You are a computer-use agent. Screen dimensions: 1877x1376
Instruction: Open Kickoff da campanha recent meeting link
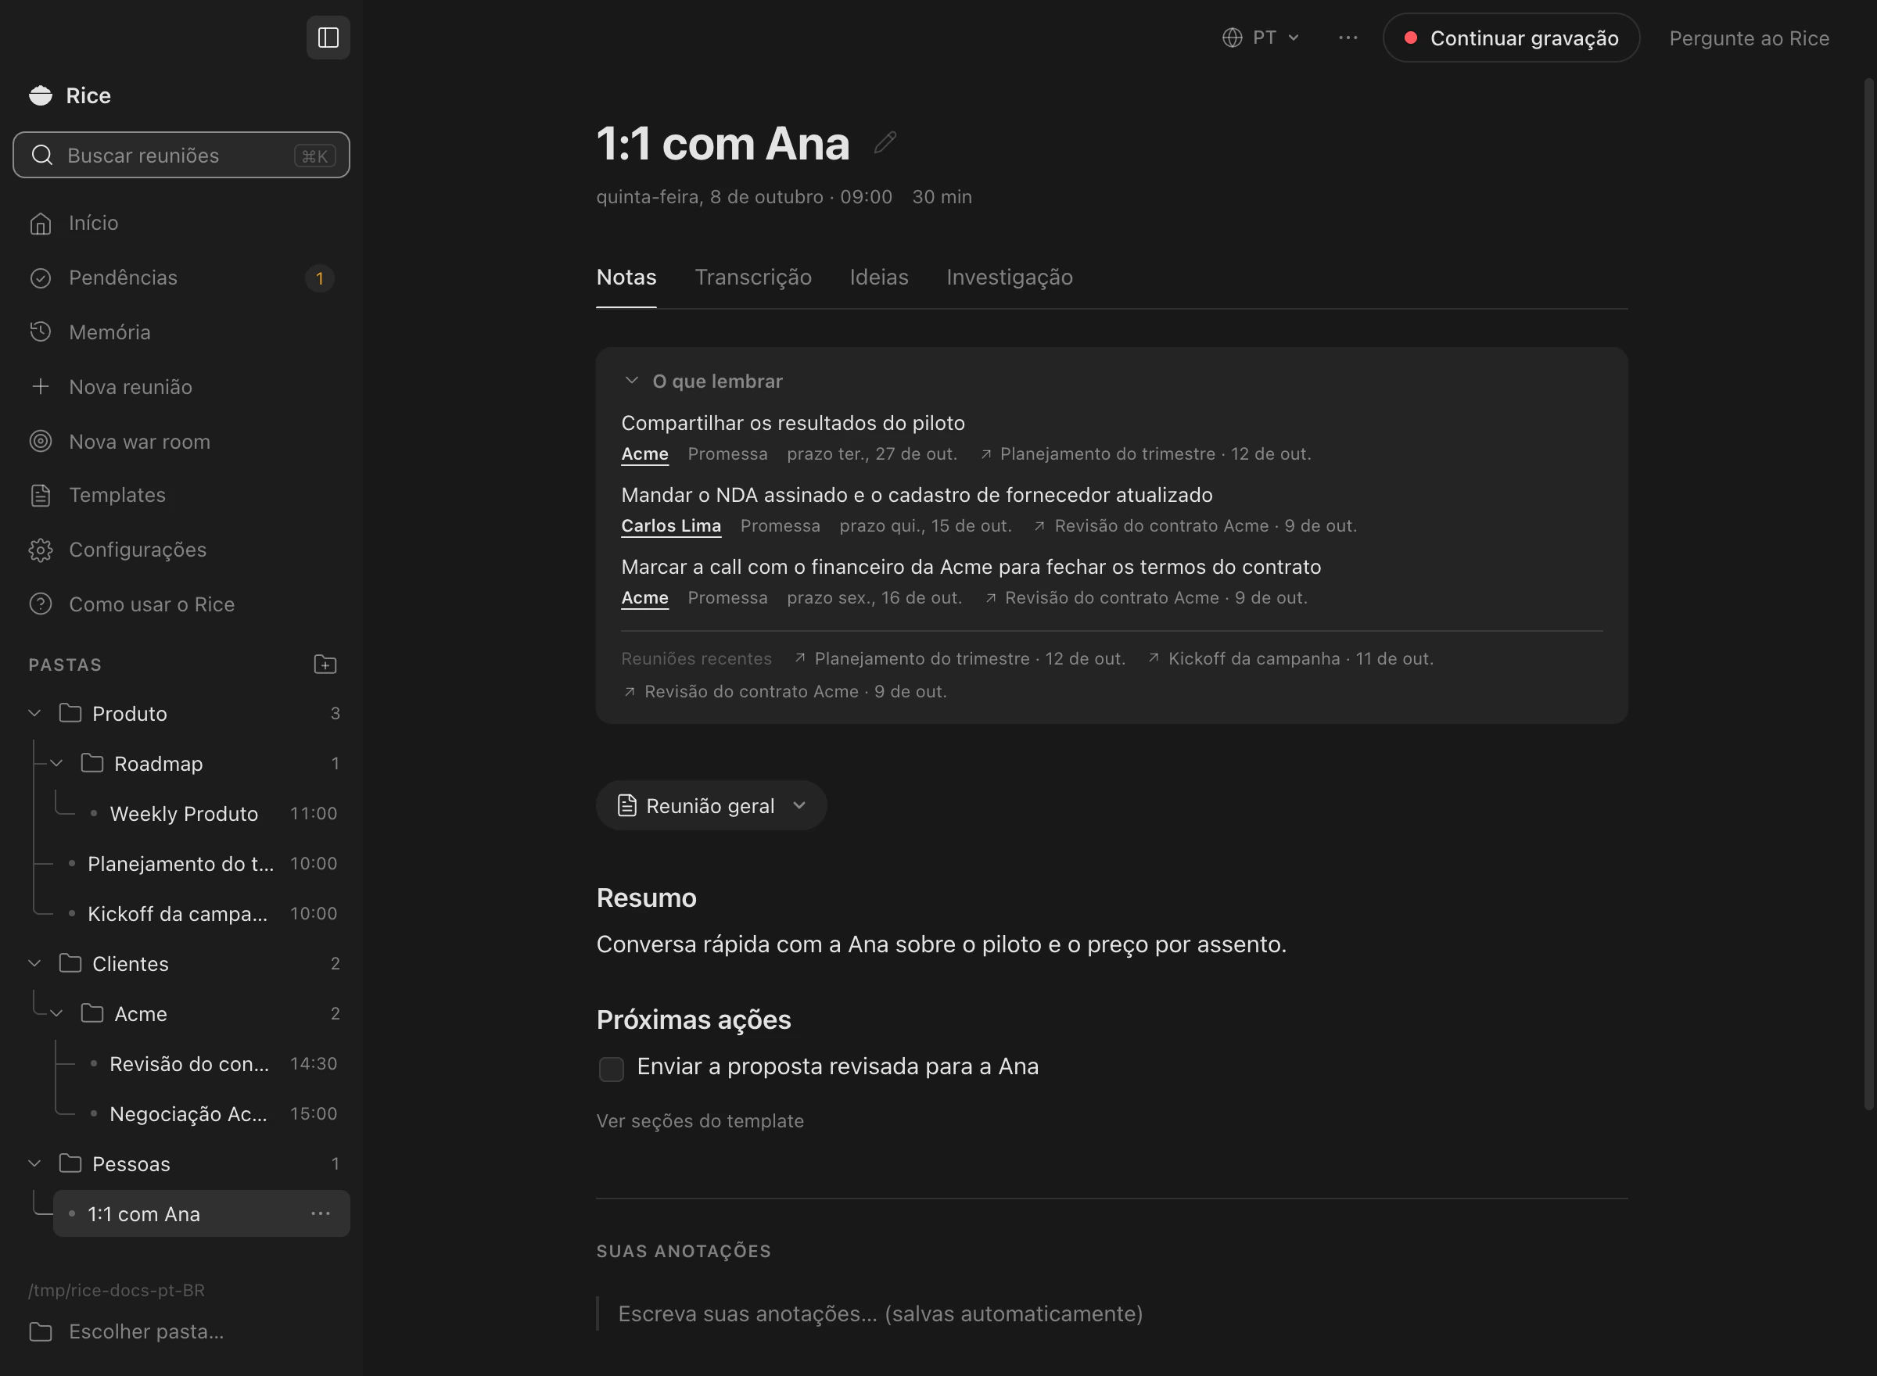click(x=1290, y=658)
